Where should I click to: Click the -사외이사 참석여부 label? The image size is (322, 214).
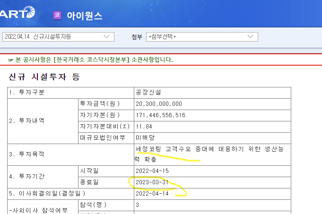coord(38,210)
